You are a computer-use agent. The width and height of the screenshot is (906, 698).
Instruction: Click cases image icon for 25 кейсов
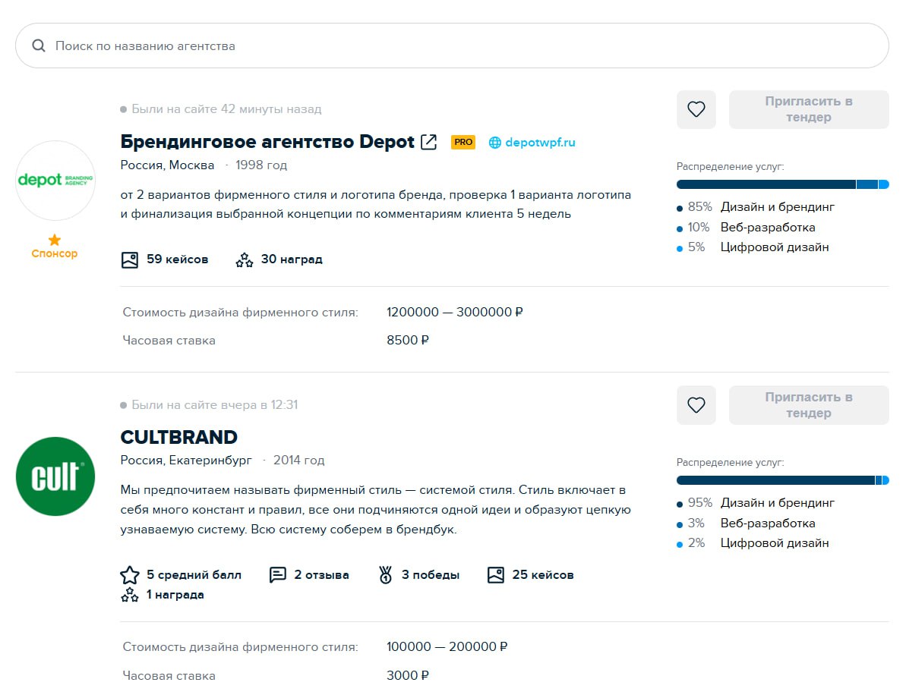(x=496, y=575)
